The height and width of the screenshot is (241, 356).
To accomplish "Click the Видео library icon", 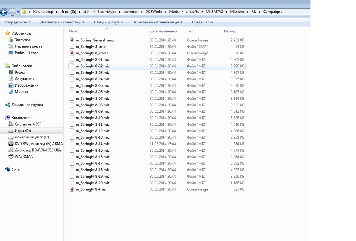I will coord(11,72).
